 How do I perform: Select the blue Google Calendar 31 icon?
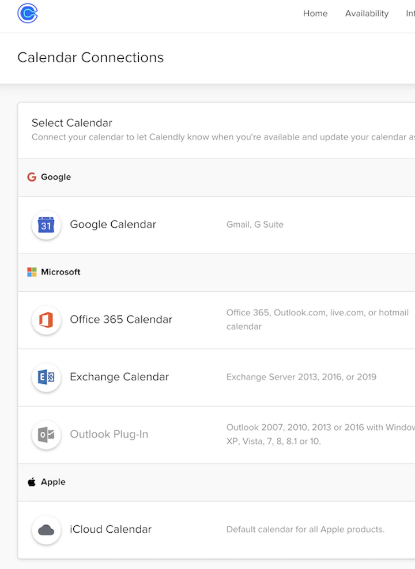click(x=46, y=225)
